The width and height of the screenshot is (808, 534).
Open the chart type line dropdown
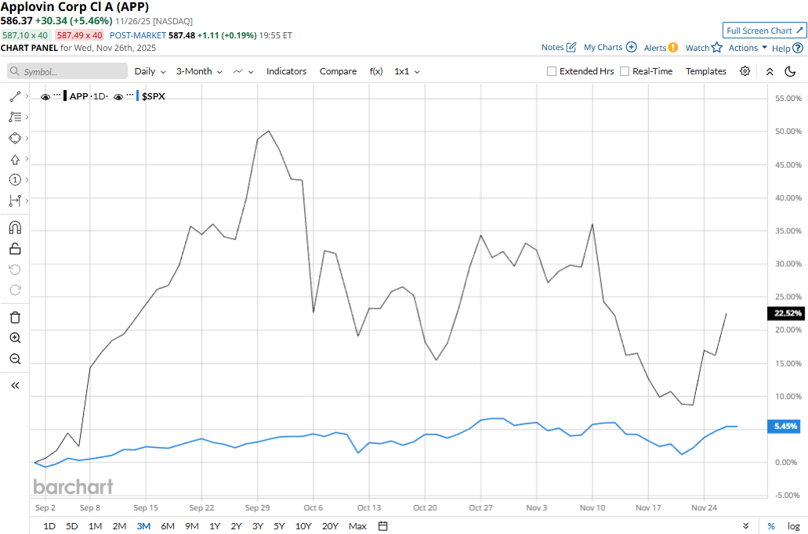(243, 71)
